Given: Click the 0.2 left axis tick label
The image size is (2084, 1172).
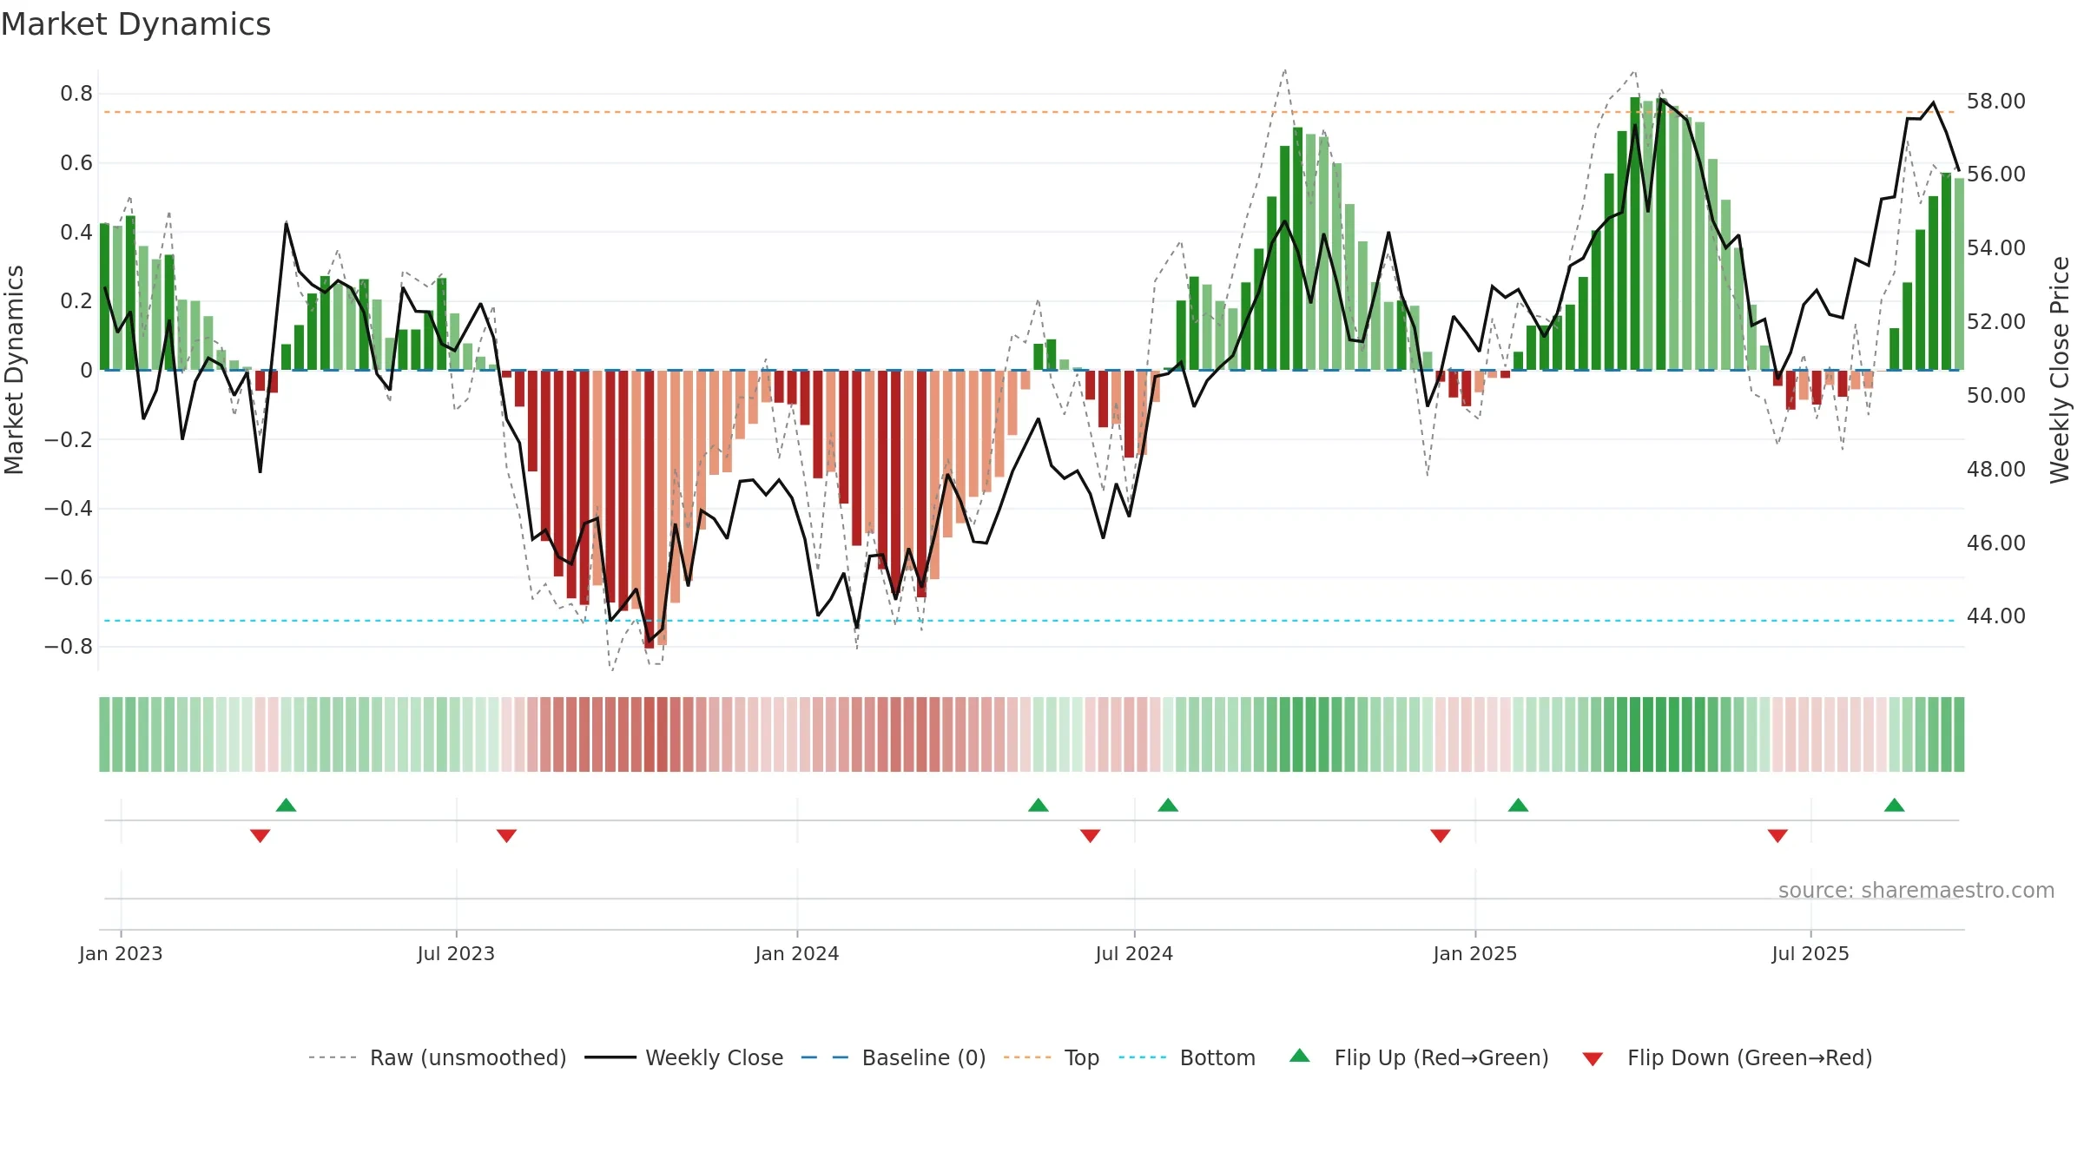Looking at the screenshot, I should coord(76,301).
